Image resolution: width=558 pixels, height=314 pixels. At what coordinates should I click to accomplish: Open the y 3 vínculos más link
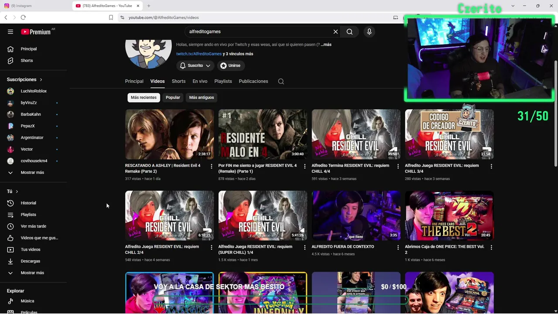(238, 54)
